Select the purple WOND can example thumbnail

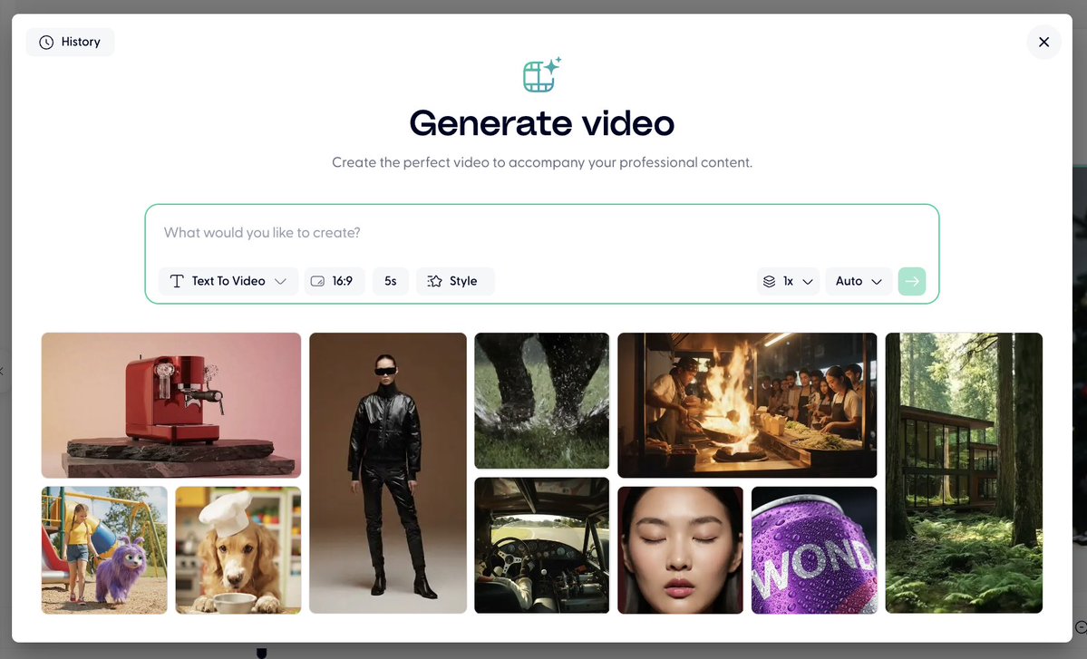pyautogui.click(x=813, y=549)
